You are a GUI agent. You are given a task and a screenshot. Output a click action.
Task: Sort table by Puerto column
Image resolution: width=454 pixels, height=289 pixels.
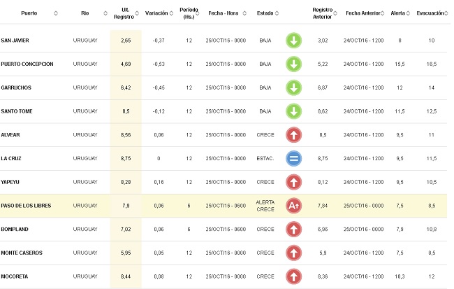coord(29,13)
